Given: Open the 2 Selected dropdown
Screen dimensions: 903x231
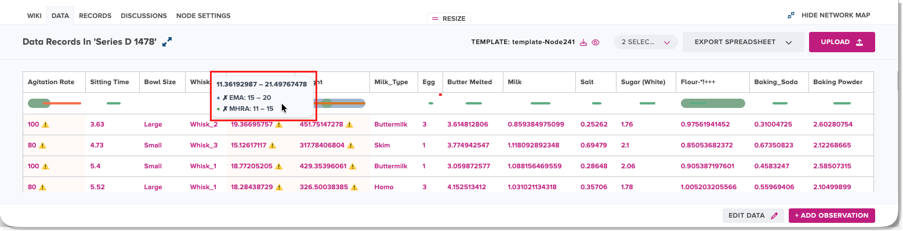Looking at the screenshot, I should click(646, 42).
